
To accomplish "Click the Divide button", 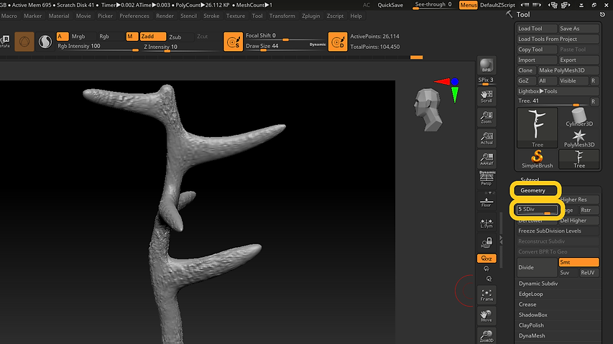I will 537,267.
